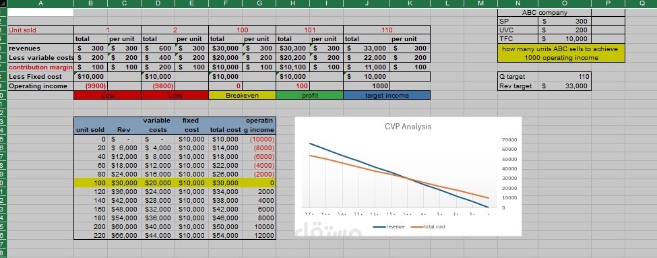The height and width of the screenshot is (258, 657).
Task: Select the SP label cell
Action: point(518,21)
